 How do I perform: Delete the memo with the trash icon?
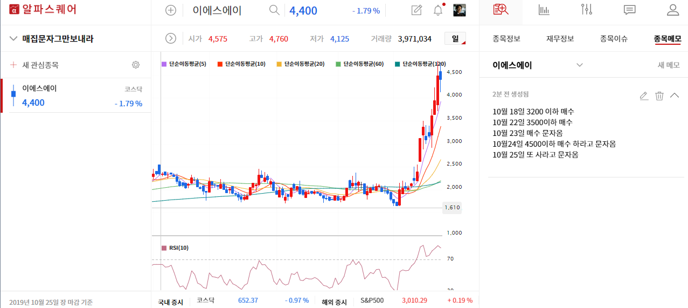(x=659, y=95)
